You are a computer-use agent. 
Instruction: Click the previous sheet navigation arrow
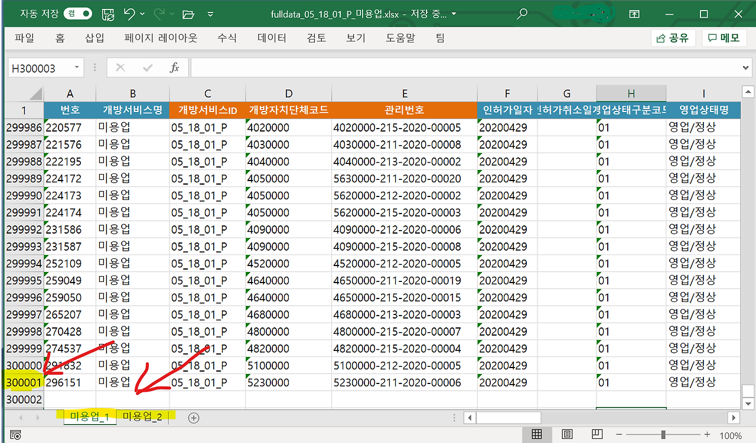[21, 418]
